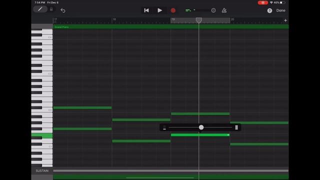Tap Done to exit the editor
This screenshot has width=320, height=180.
280,10
